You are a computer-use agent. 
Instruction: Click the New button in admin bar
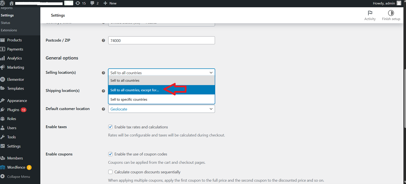tap(110, 3)
